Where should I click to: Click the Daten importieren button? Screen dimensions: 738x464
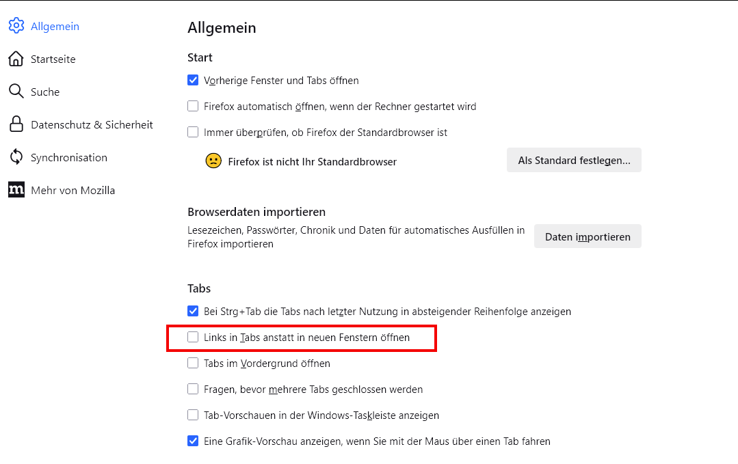click(588, 236)
